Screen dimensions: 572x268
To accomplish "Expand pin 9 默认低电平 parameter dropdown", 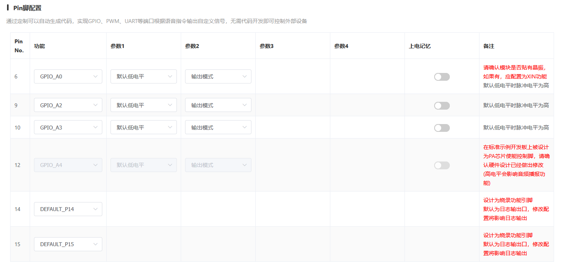I will click(x=144, y=105).
